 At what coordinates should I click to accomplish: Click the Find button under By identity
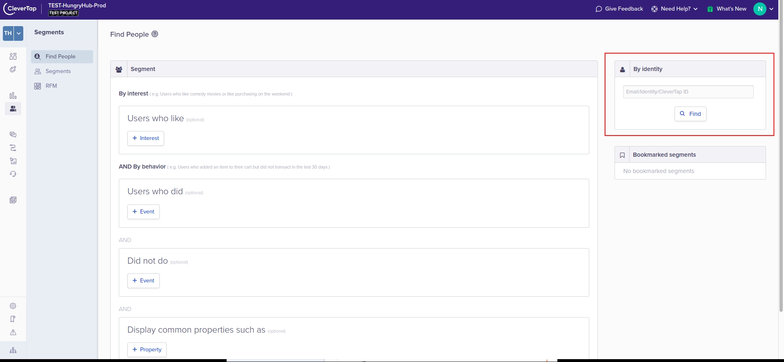coord(690,114)
